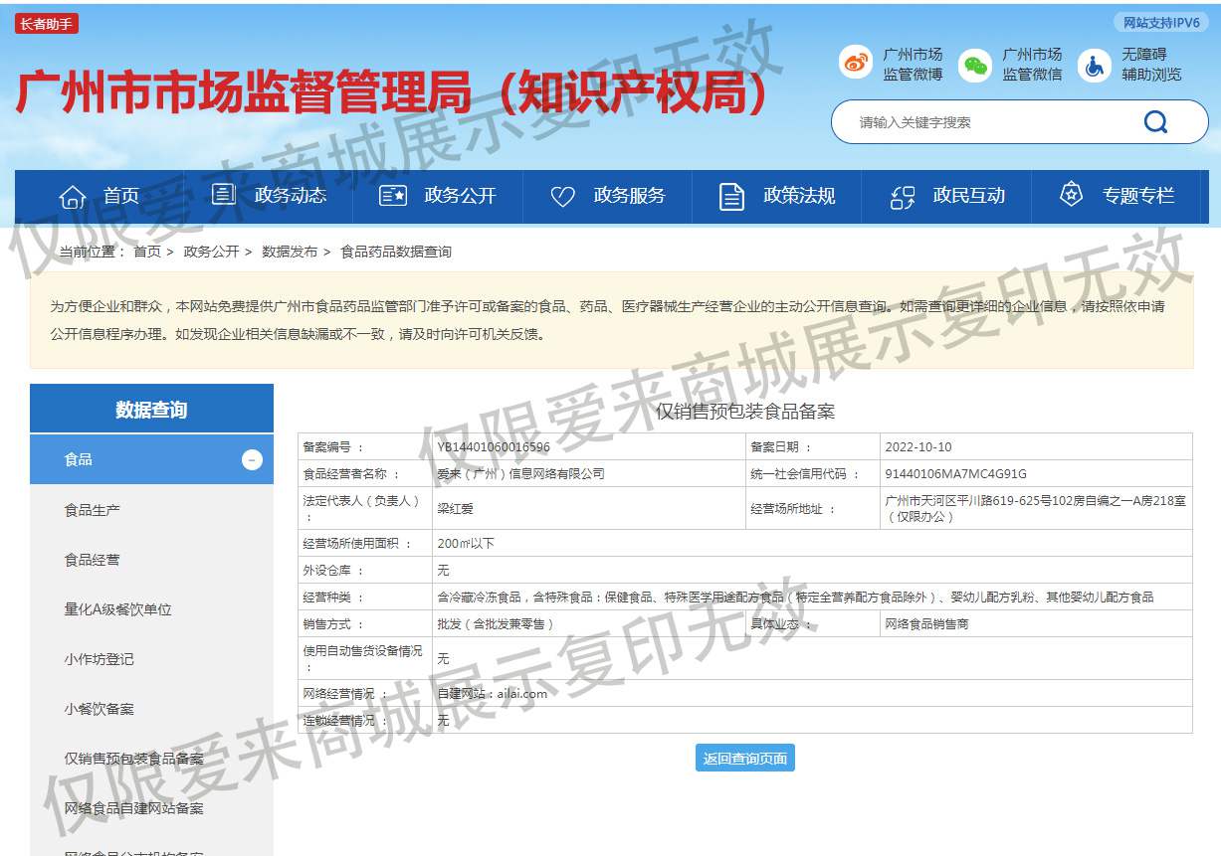Click the Weibo icon for 广州市场监管微博
Screen dimensions: 1221x856
(x=855, y=64)
